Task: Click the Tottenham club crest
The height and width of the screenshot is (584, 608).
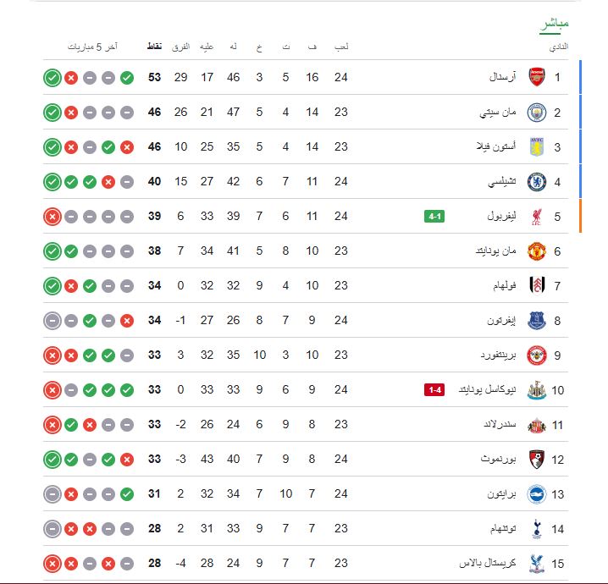Action: point(536,529)
